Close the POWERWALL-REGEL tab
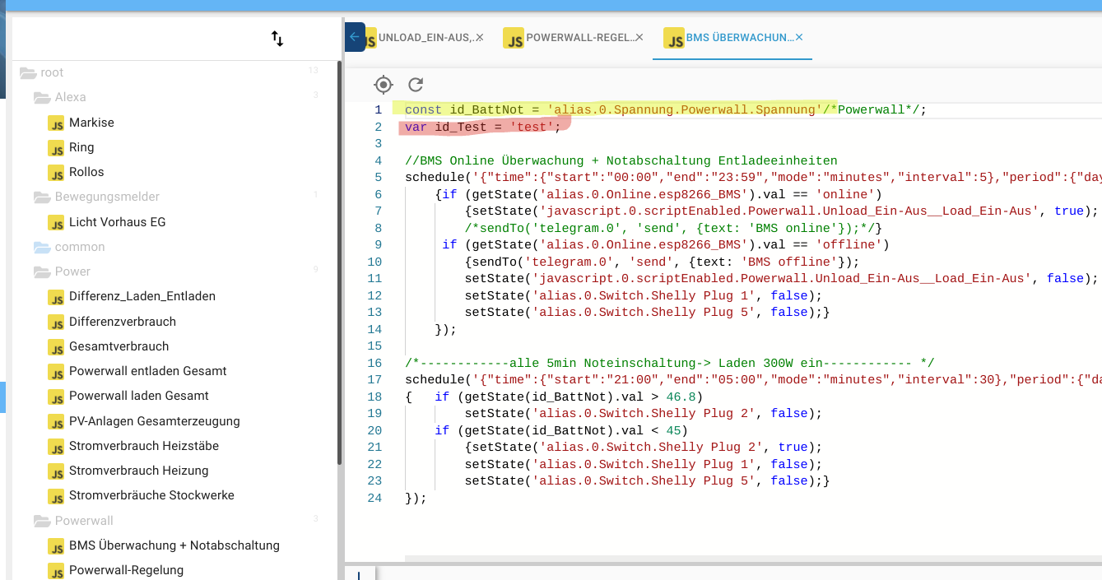Image resolution: width=1102 pixels, height=580 pixels. pos(639,38)
